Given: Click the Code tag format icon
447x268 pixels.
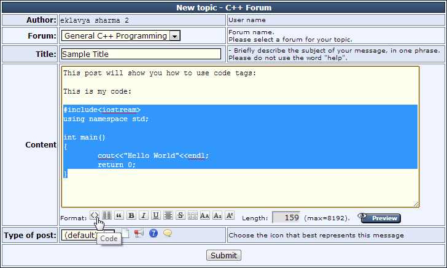Looking at the screenshot, I should [x=95, y=215].
